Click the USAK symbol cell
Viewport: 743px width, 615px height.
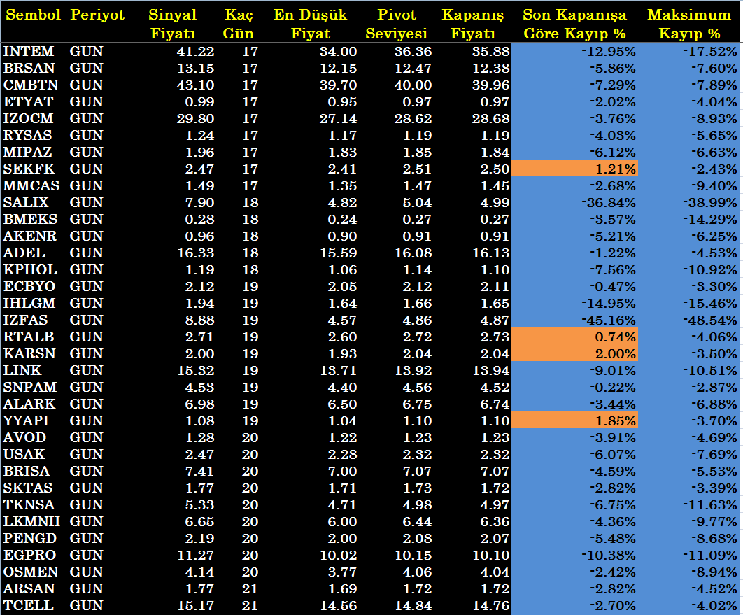[x=24, y=454]
